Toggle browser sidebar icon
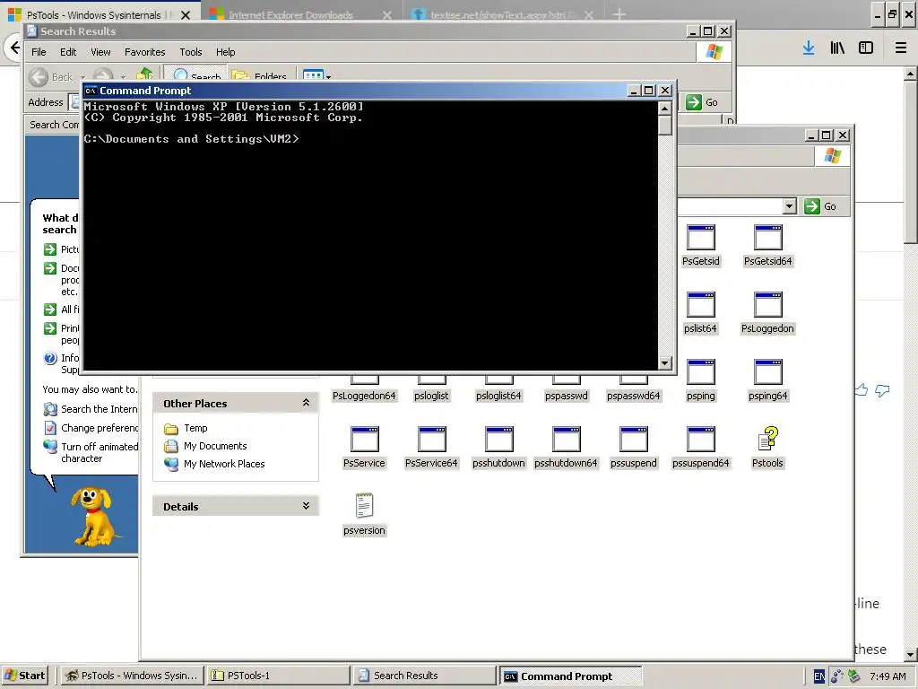Screen dimensions: 918x689 click(866, 48)
